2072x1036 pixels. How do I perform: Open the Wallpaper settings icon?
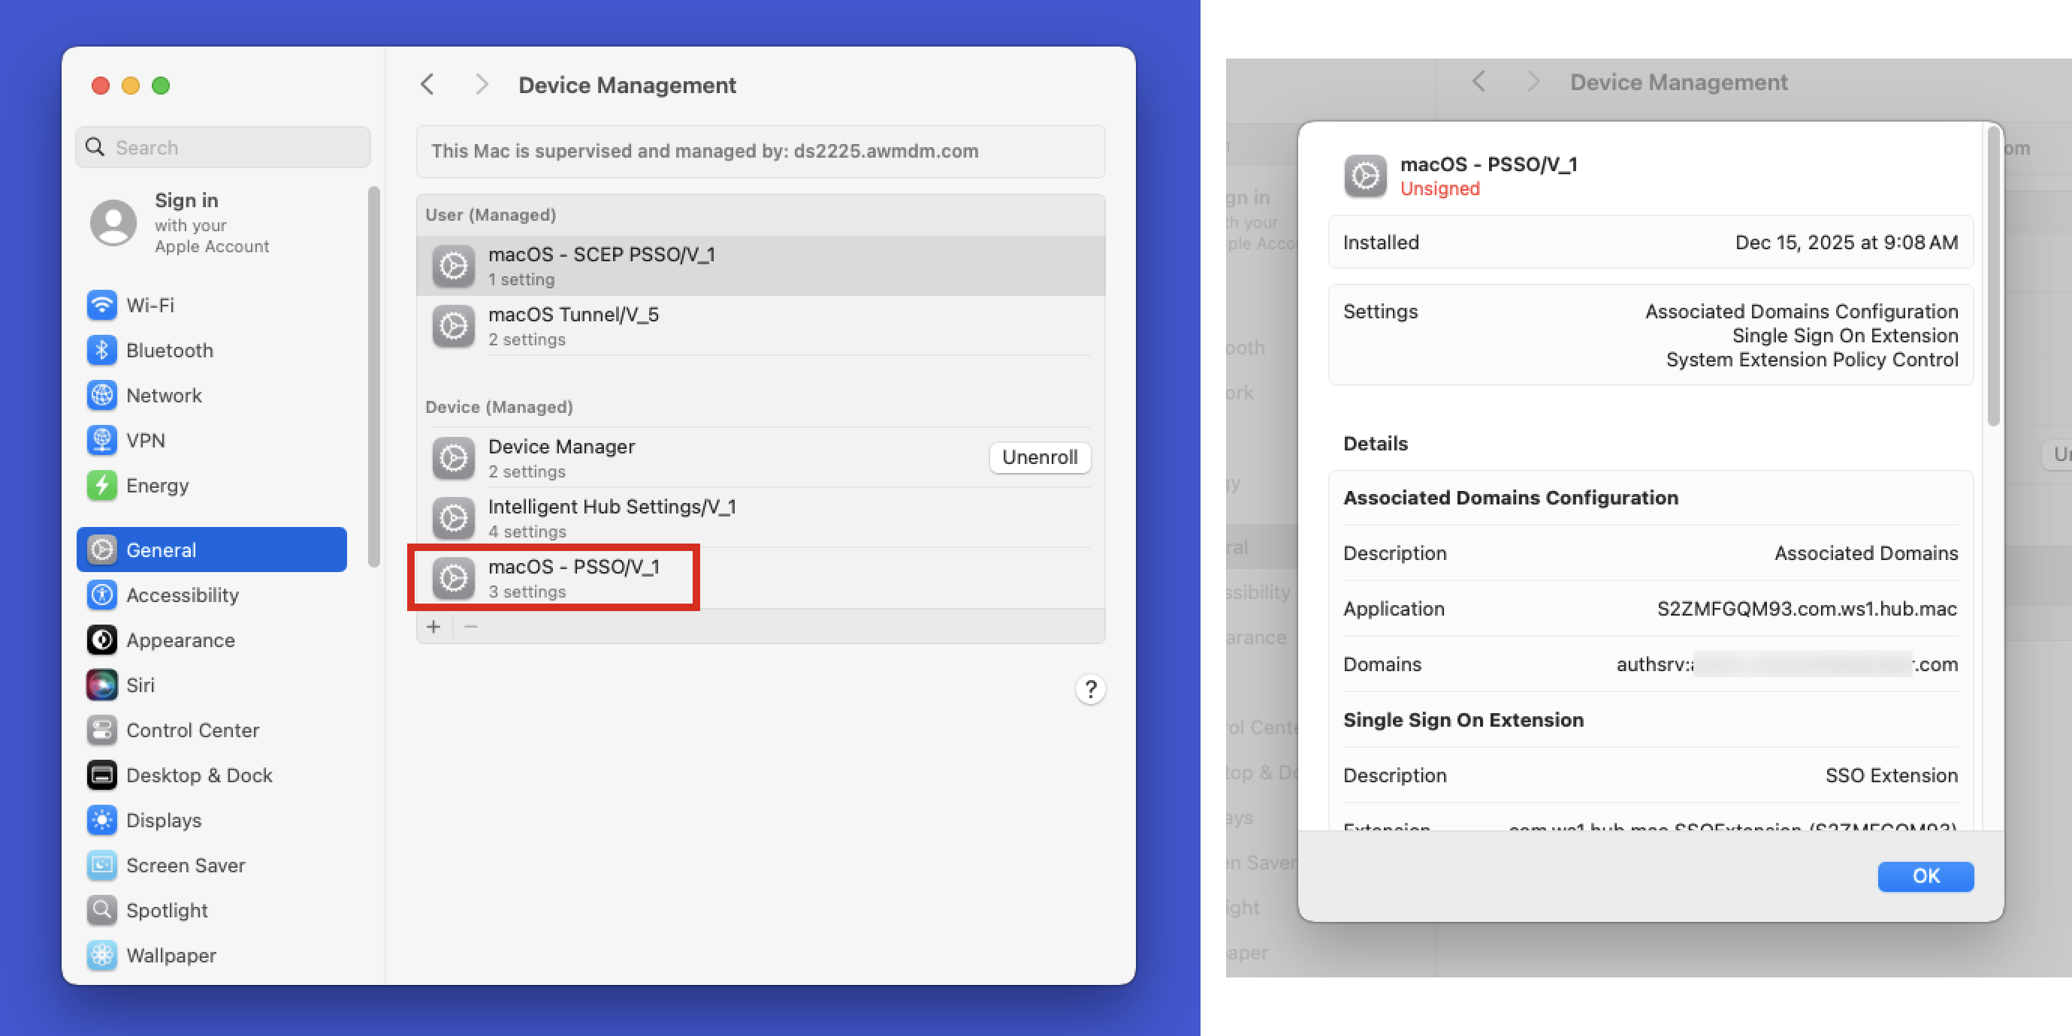pos(102,955)
